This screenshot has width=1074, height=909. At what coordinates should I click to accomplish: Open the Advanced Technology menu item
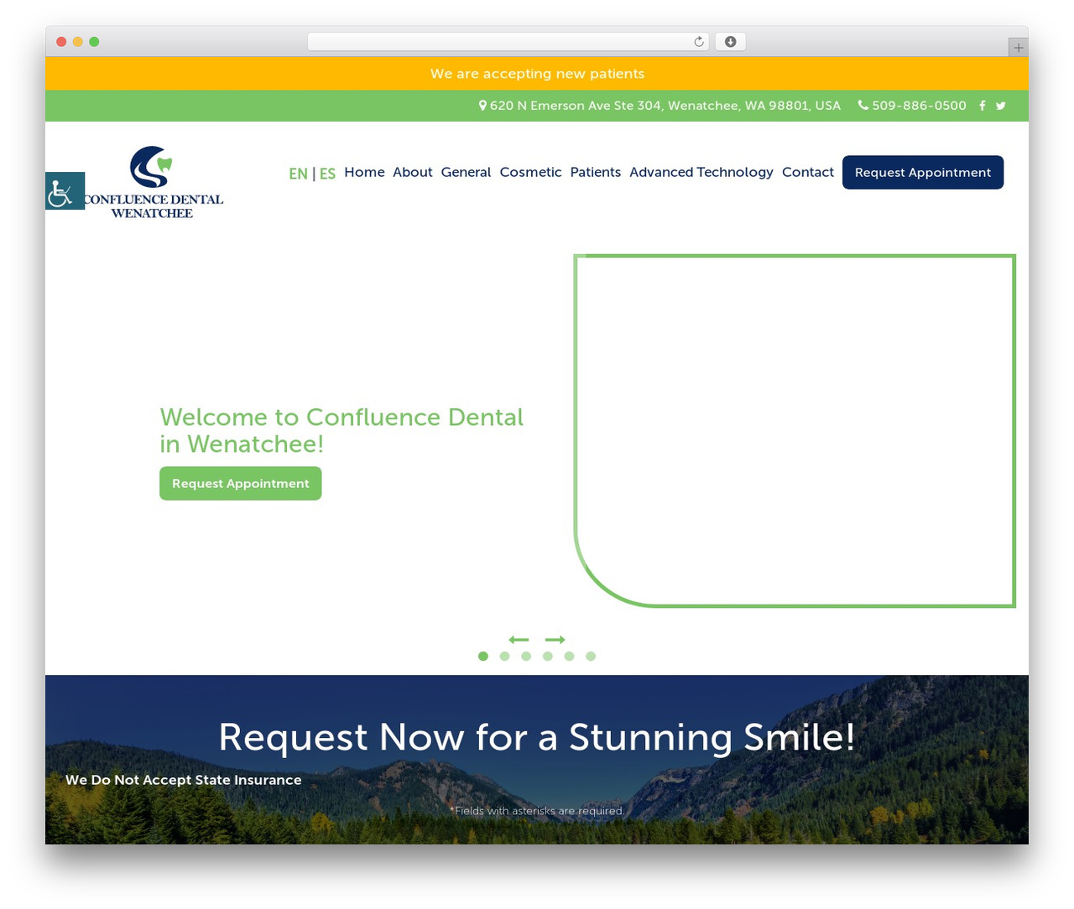pyautogui.click(x=701, y=172)
